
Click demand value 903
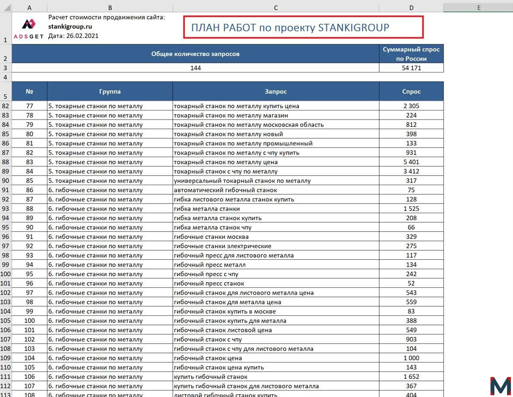411,340
